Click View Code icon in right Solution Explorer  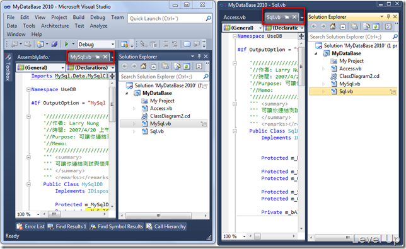point(388,26)
